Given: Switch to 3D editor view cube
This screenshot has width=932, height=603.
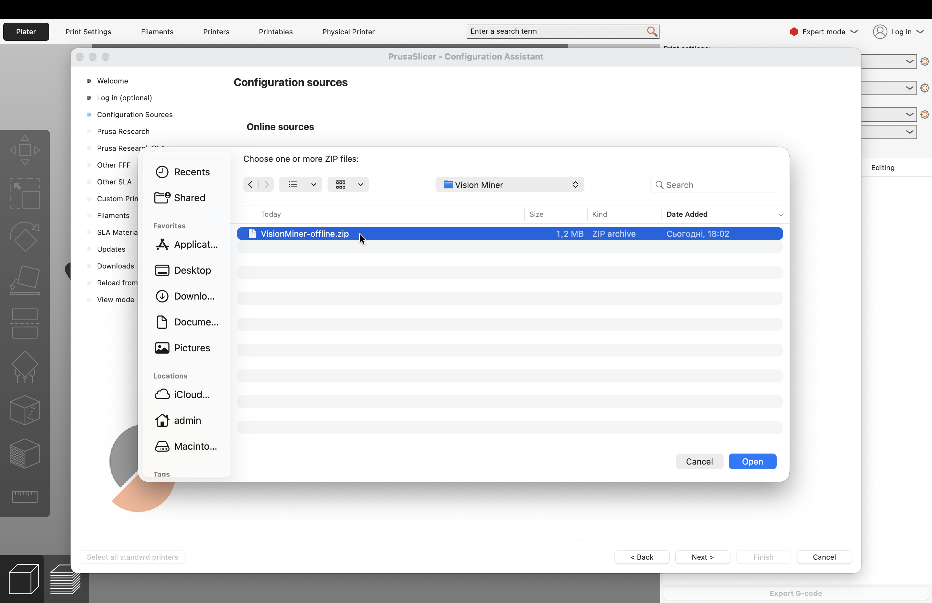Looking at the screenshot, I should pyautogui.click(x=24, y=579).
